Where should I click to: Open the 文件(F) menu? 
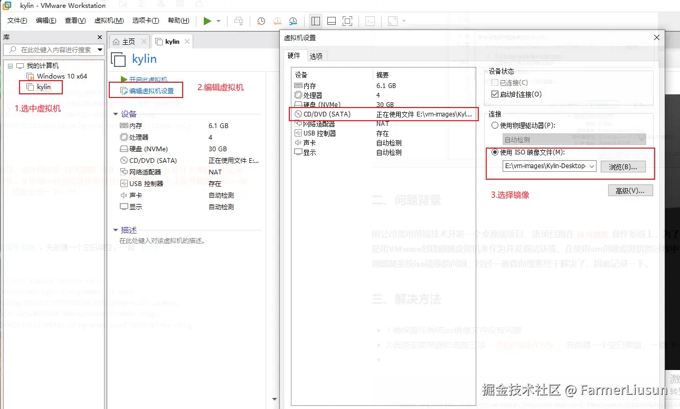17,21
